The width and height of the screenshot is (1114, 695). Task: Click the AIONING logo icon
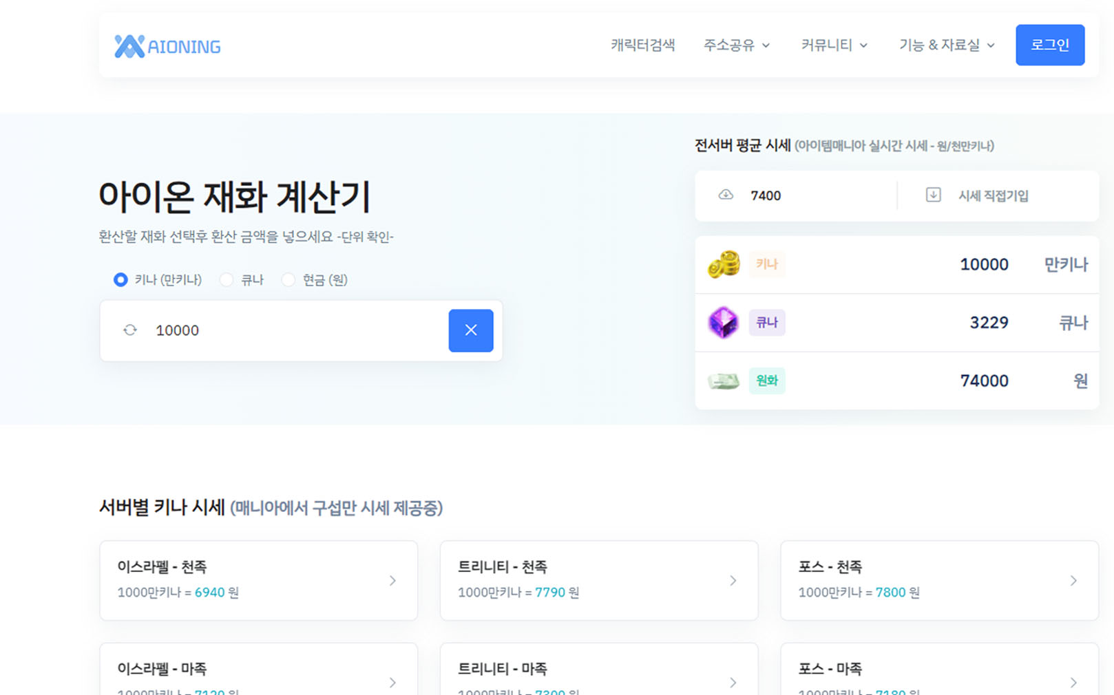click(x=129, y=46)
